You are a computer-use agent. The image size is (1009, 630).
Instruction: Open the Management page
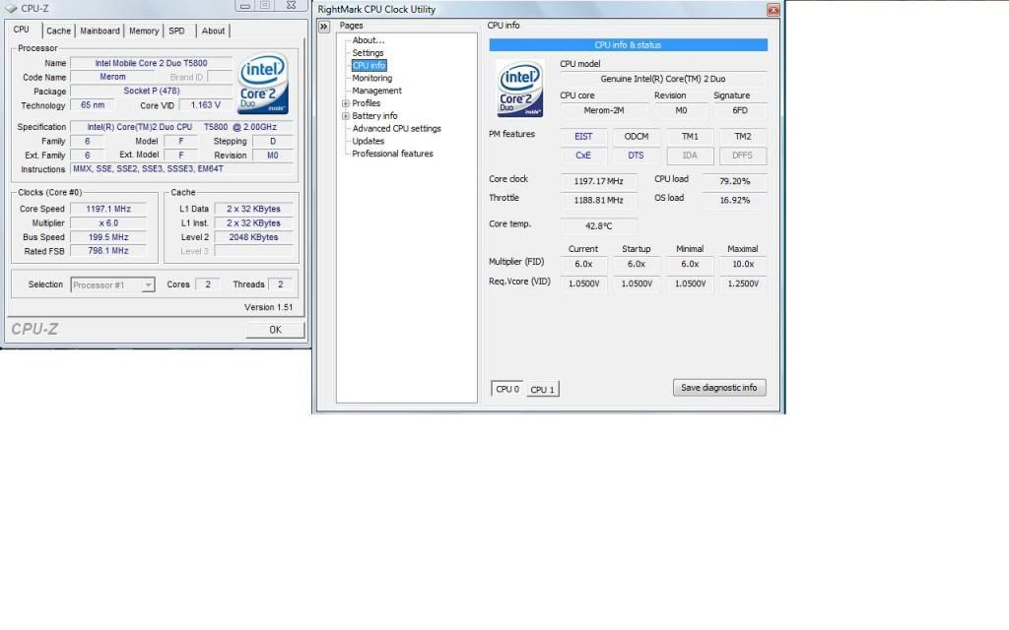[x=376, y=92]
